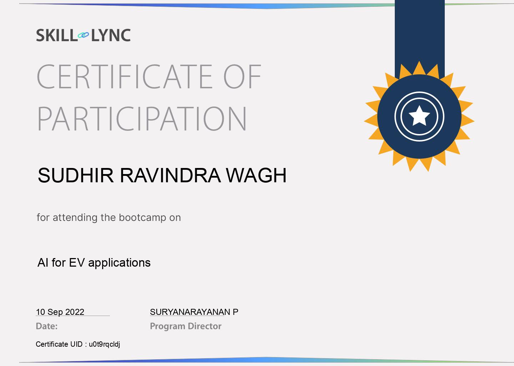Screen dimensions: 514x366
Task: Click the Program Director label
Action: (185, 326)
